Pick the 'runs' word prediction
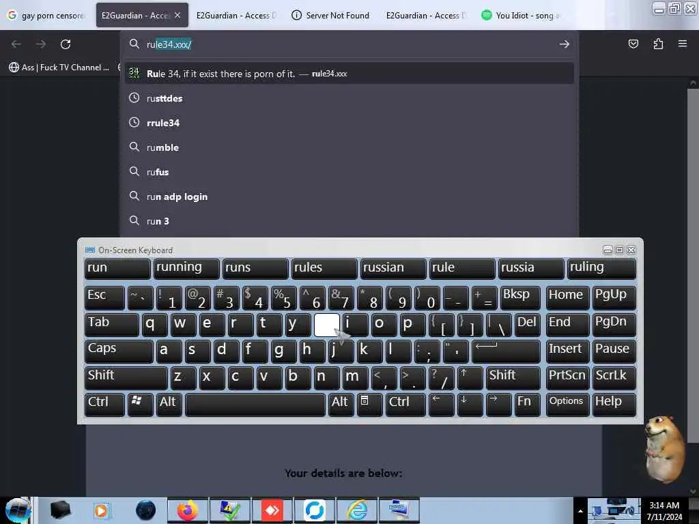This screenshot has width=699, height=524. coord(255,268)
